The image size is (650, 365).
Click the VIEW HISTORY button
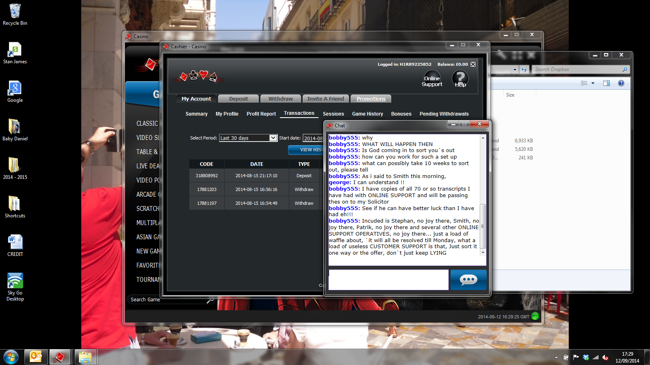[x=306, y=150]
